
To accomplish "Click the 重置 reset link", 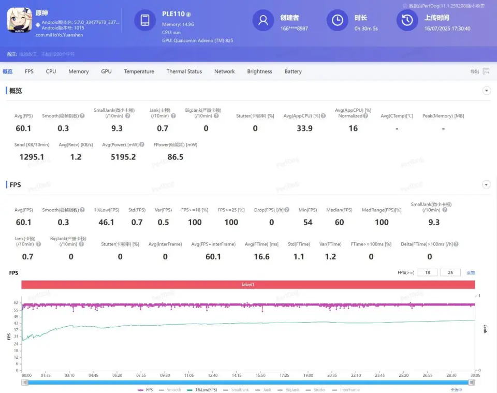I will coord(471,272).
